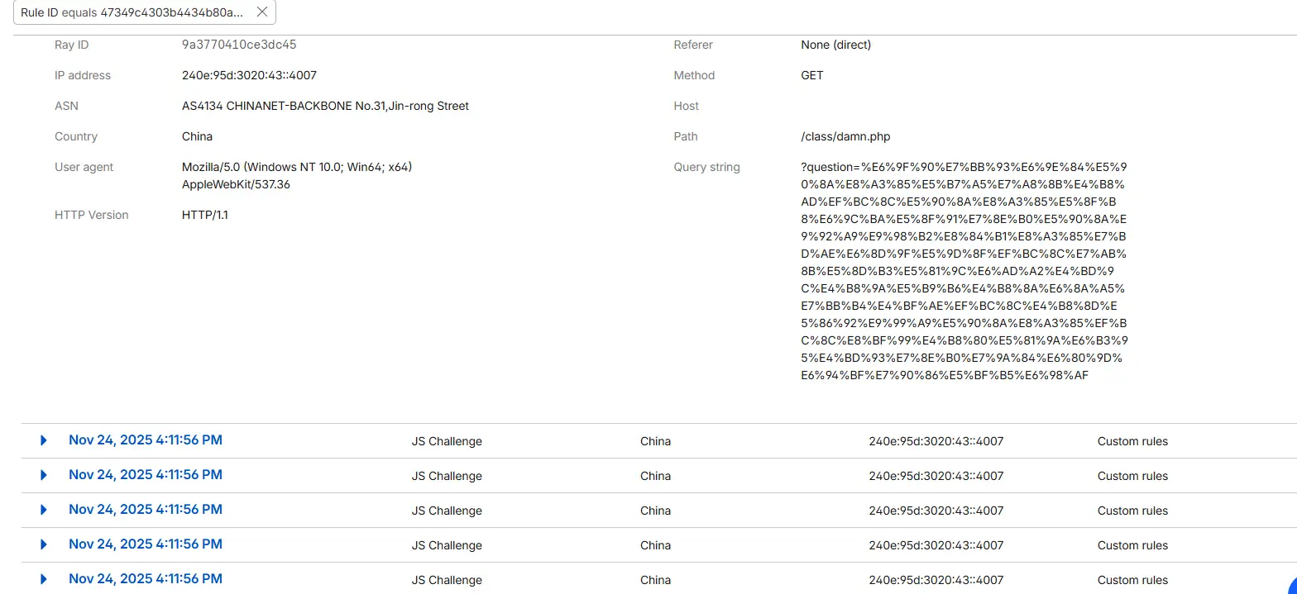Image resolution: width=1297 pixels, height=594 pixels.
Task: Click the Ray ID value 9a3770410ce3dc45
Action: click(239, 45)
